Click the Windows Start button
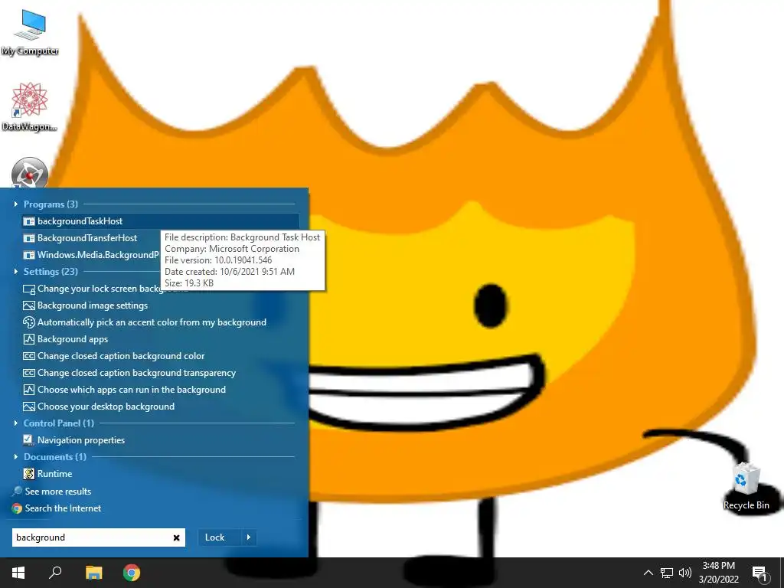784x588 pixels. click(x=18, y=573)
